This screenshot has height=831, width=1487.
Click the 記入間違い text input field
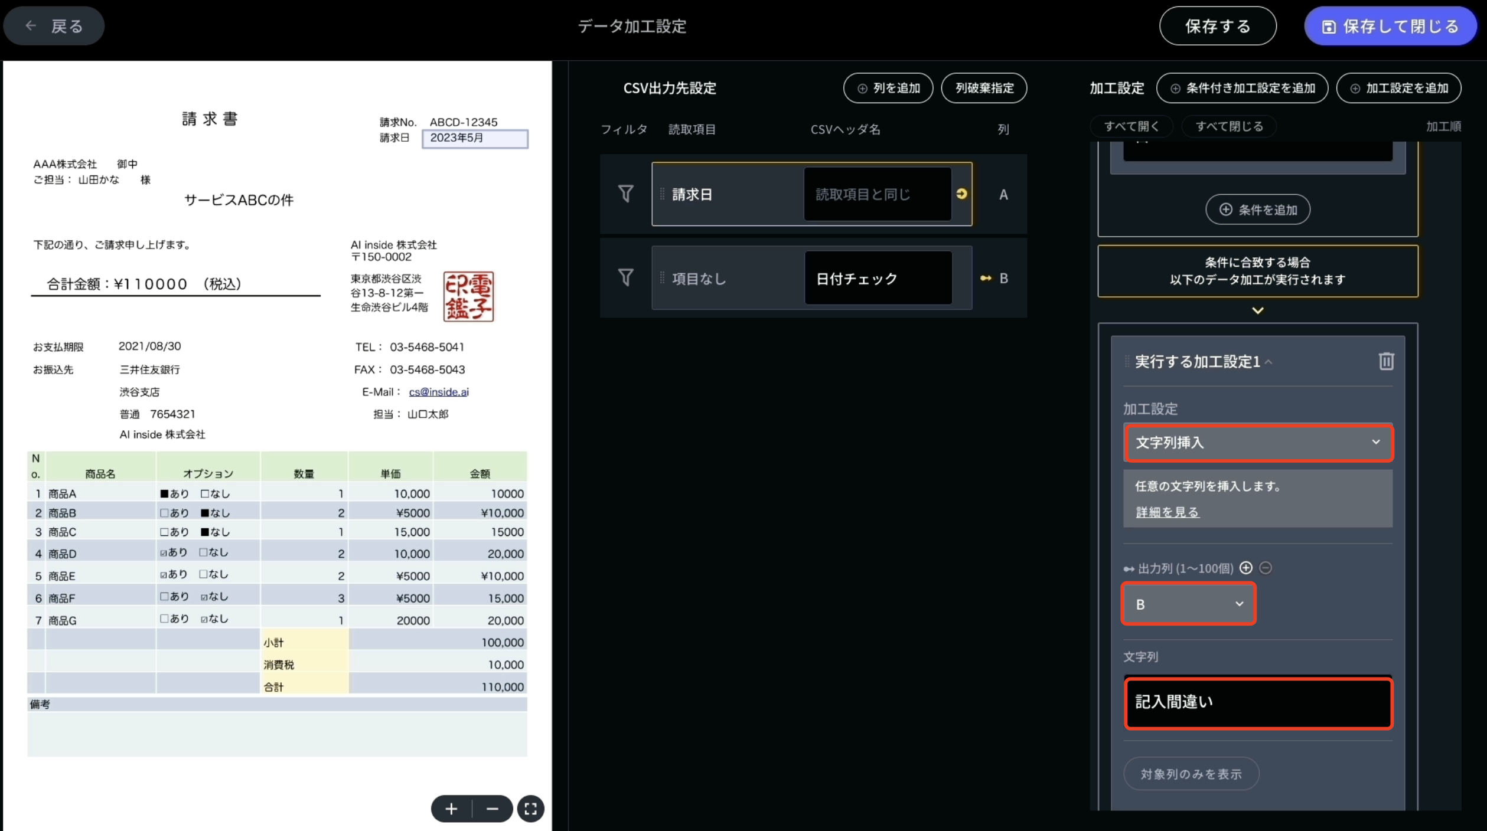coord(1257,702)
